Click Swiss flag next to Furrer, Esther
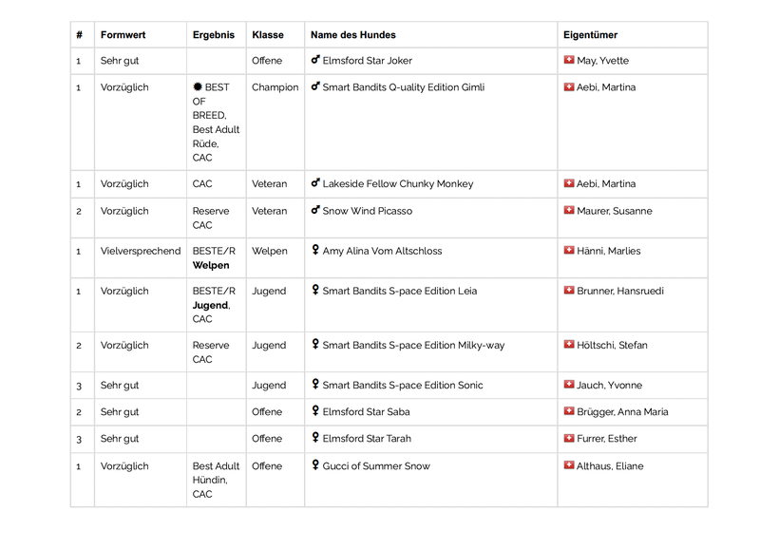This screenshot has width=779, height=549. [569, 439]
